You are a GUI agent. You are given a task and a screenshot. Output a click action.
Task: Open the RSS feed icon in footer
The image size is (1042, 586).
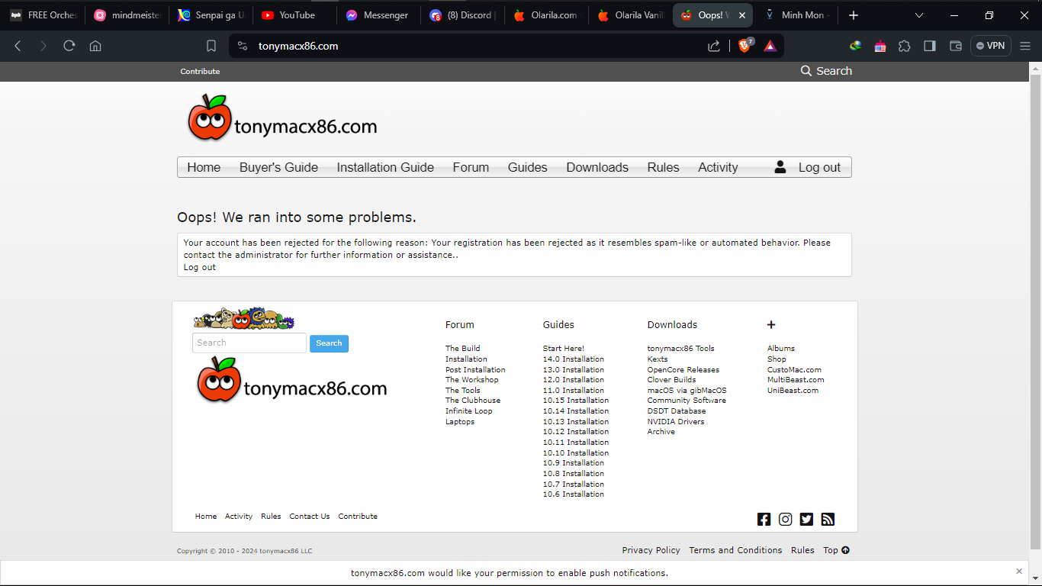point(828,520)
